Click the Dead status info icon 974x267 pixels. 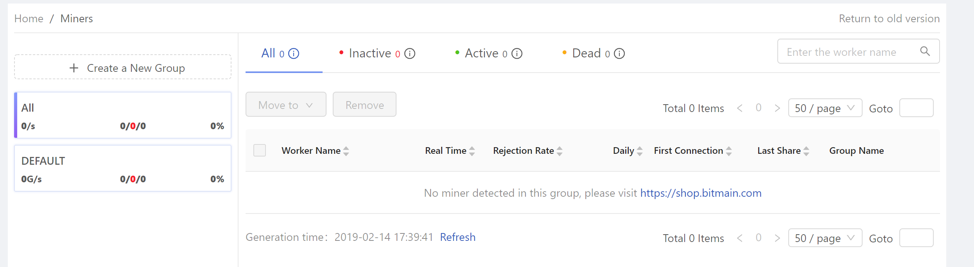(619, 53)
